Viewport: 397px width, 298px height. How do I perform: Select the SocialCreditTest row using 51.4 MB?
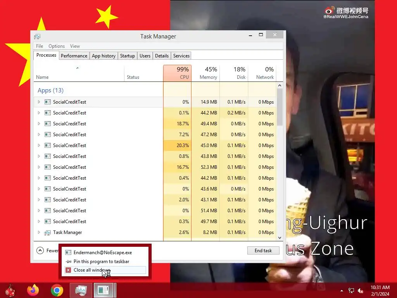click(x=155, y=211)
